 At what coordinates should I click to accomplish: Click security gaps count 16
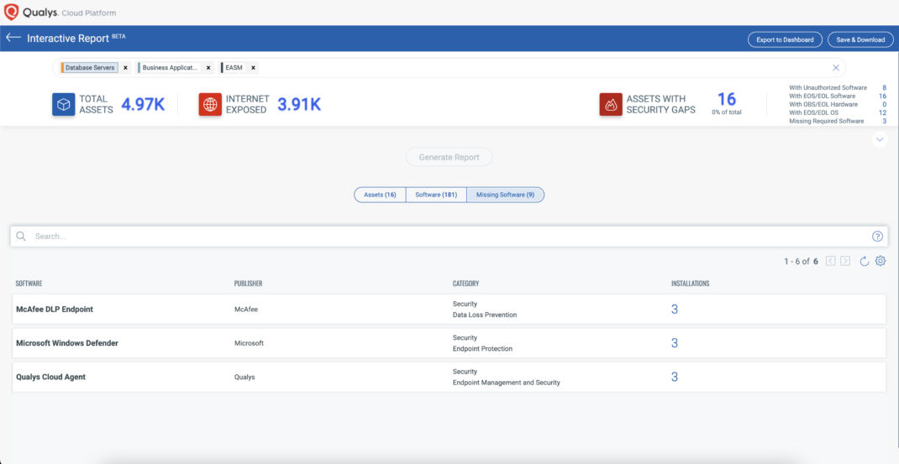pyautogui.click(x=727, y=99)
